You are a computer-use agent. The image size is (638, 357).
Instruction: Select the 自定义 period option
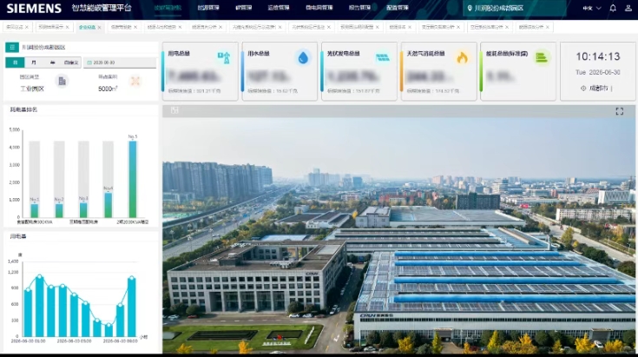(71, 63)
